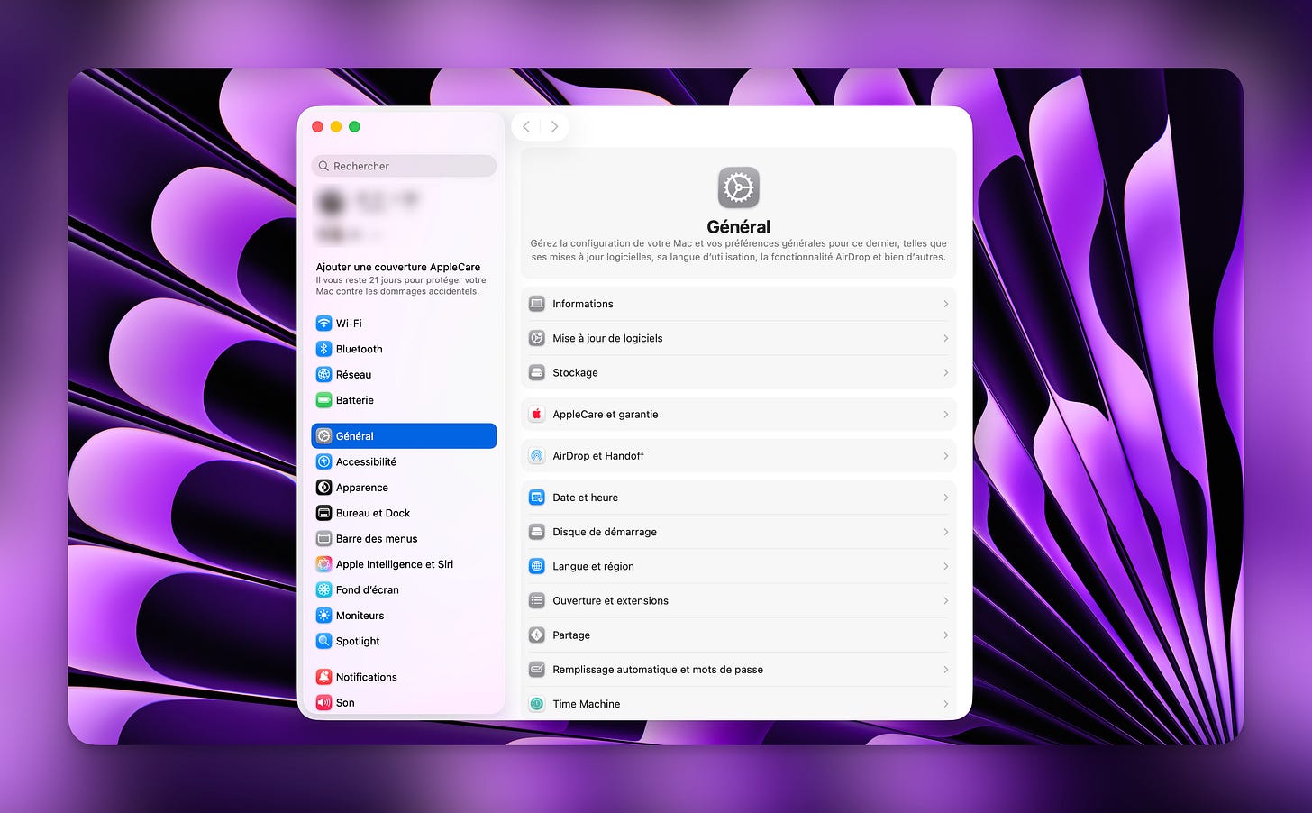The image size is (1312, 813).
Task: Click the Disque de démarrage icon
Action: point(537,532)
